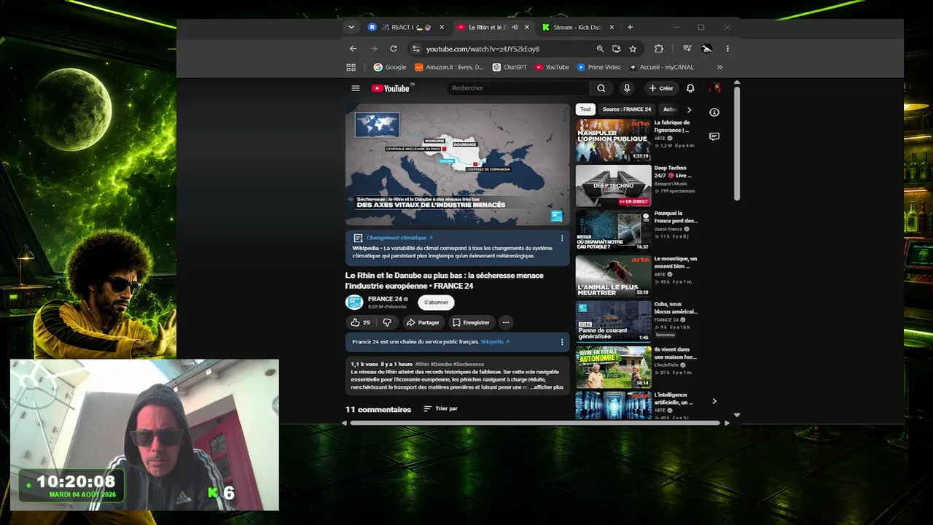933x525 pixels.
Task: Open the Chrome profile avatar
Action: coord(707,49)
